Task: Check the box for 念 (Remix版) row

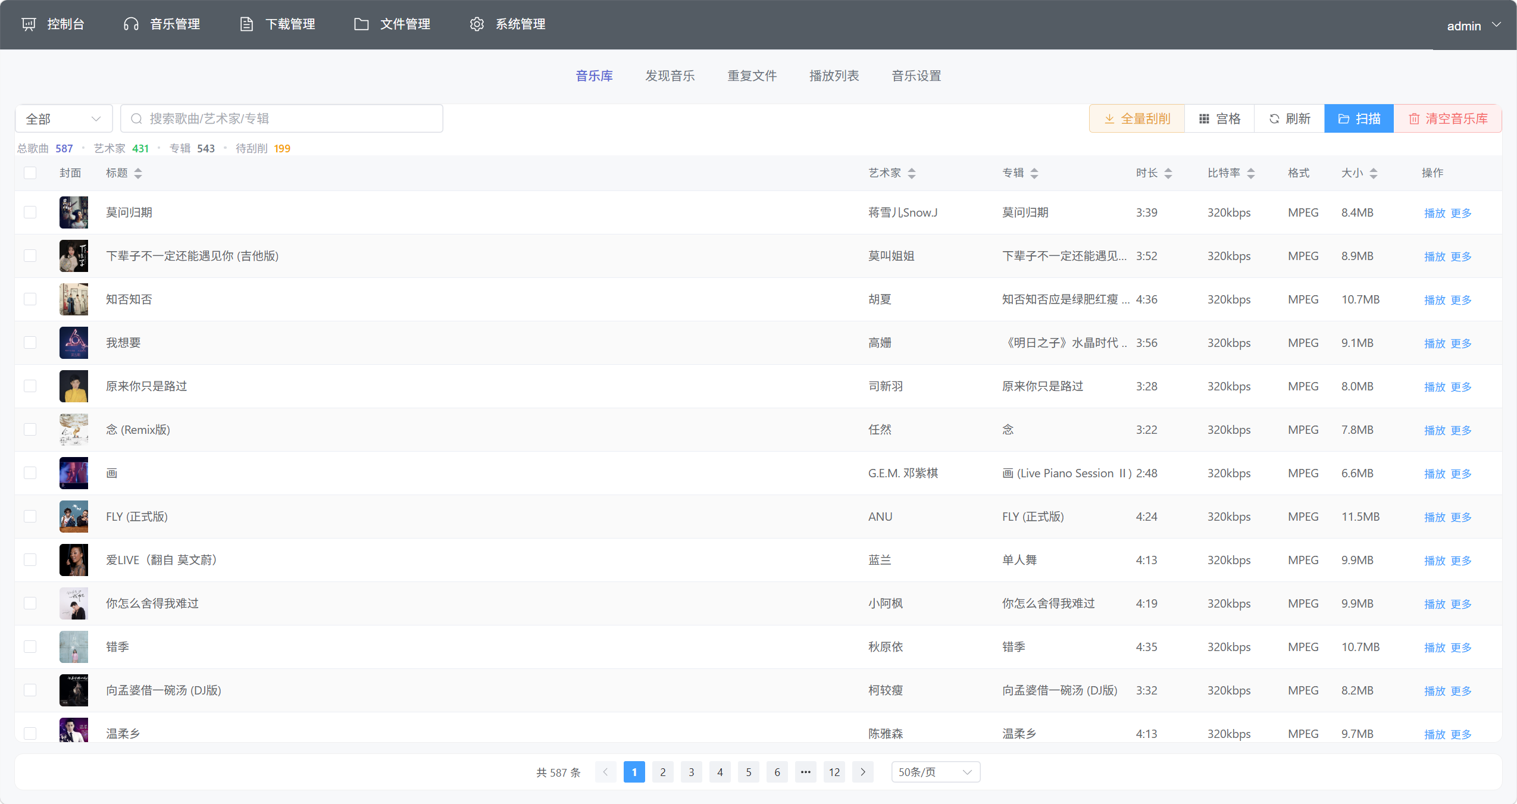Action: [30, 430]
